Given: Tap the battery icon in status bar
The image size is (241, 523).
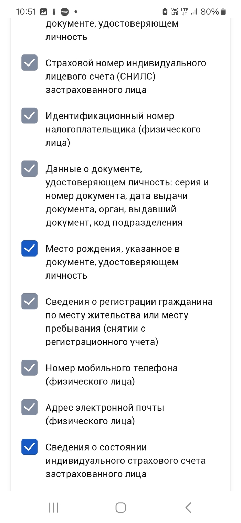Looking at the screenshot, I should point(223,12).
